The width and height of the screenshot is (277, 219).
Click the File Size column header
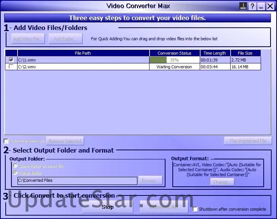(245, 53)
